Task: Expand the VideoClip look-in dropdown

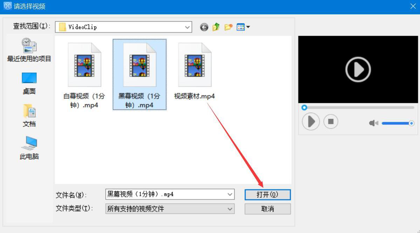Action: 187,27
